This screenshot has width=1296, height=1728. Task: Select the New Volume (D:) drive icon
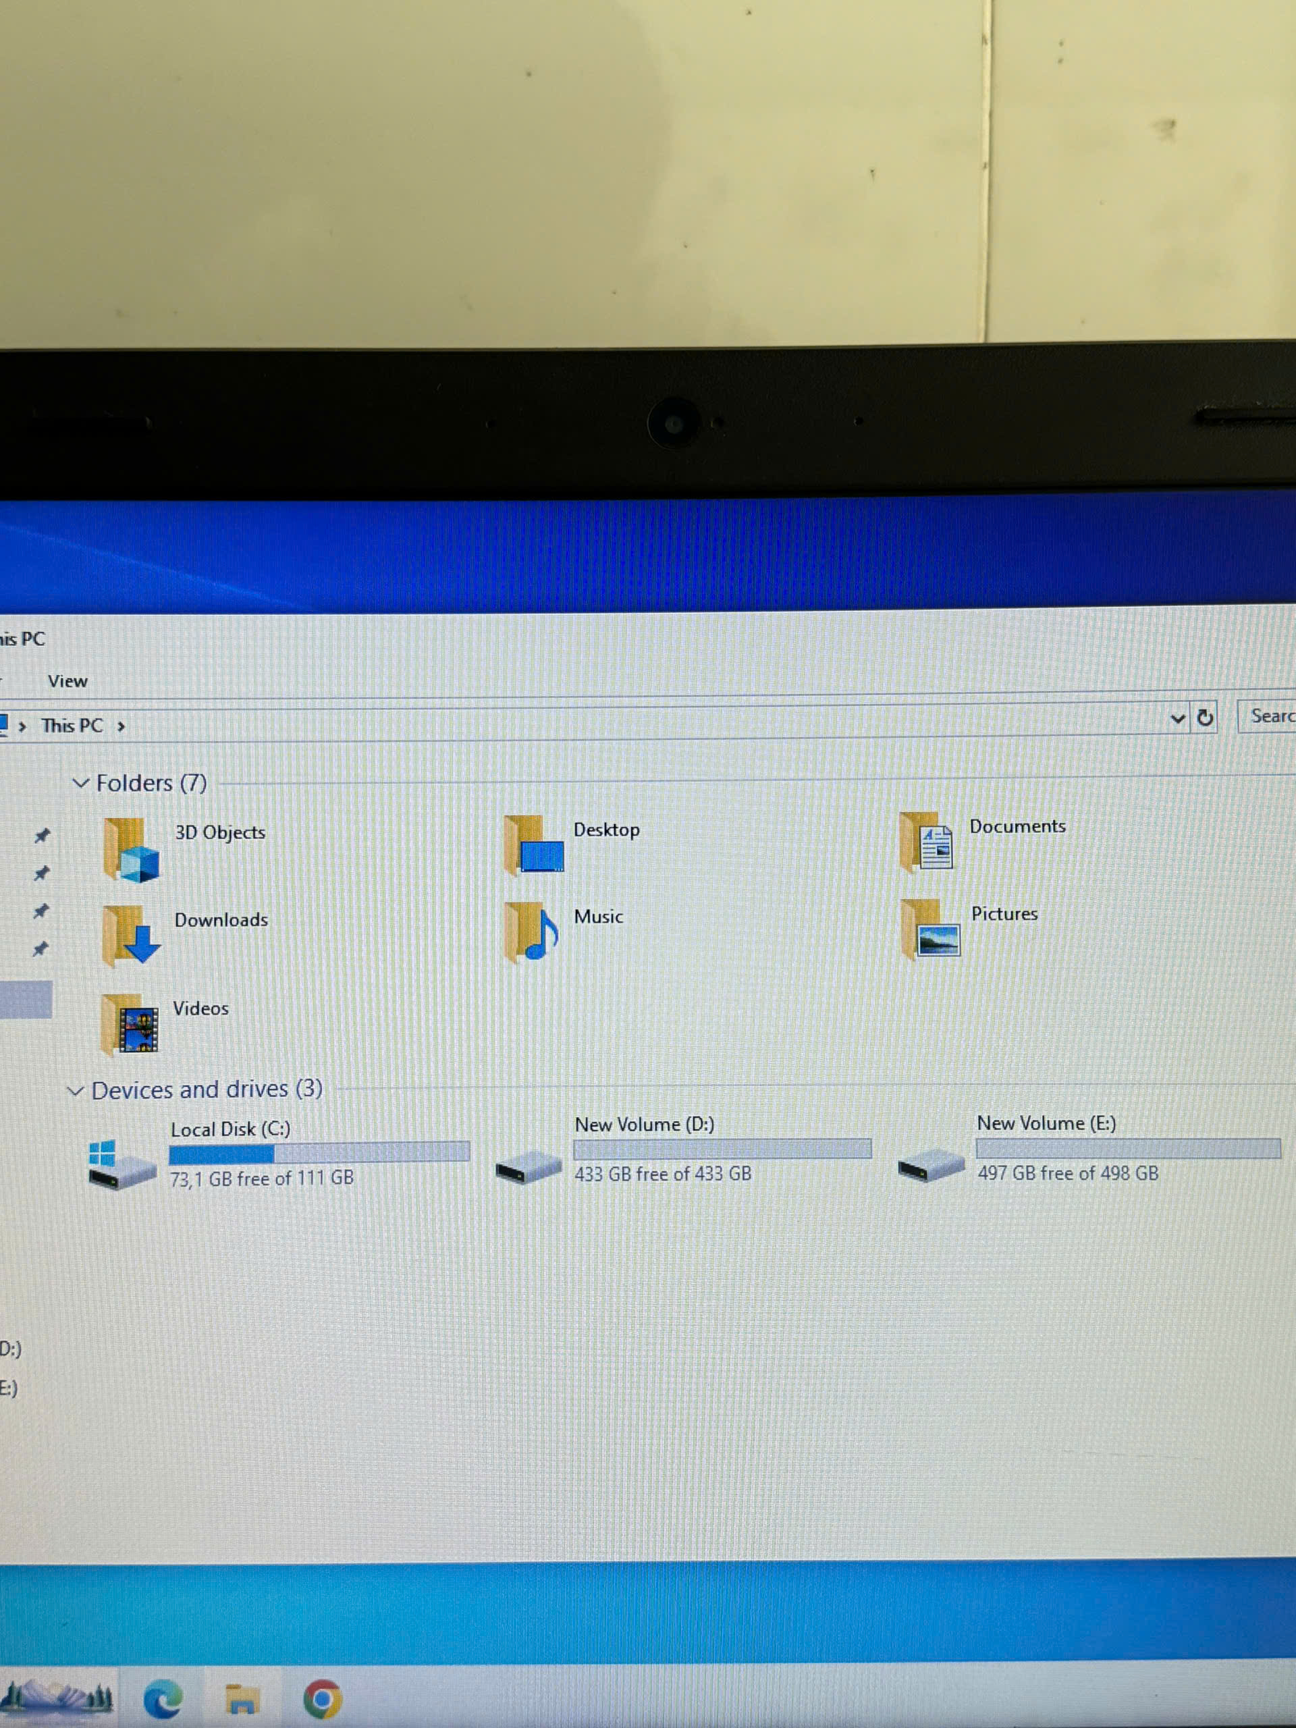[529, 1166]
